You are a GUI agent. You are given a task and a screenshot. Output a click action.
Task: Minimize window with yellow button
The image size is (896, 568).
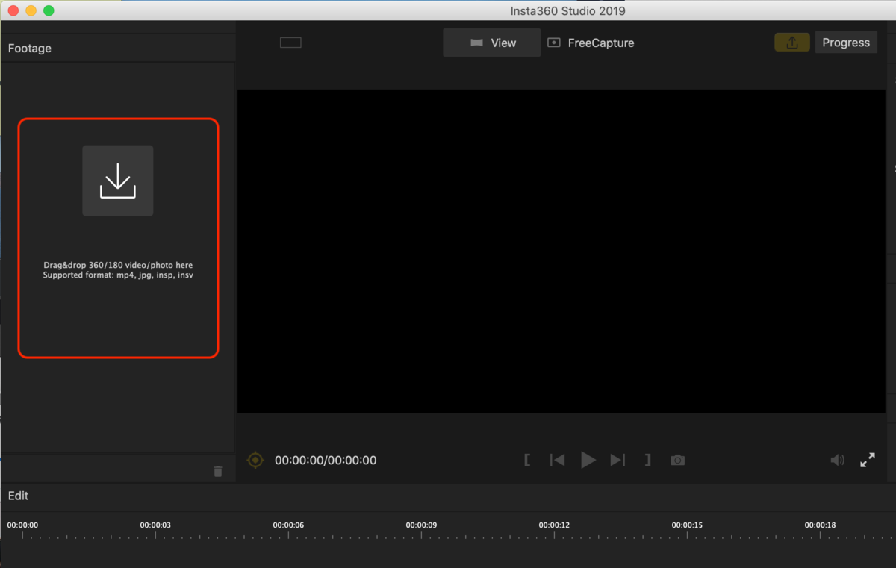[x=31, y=10]
